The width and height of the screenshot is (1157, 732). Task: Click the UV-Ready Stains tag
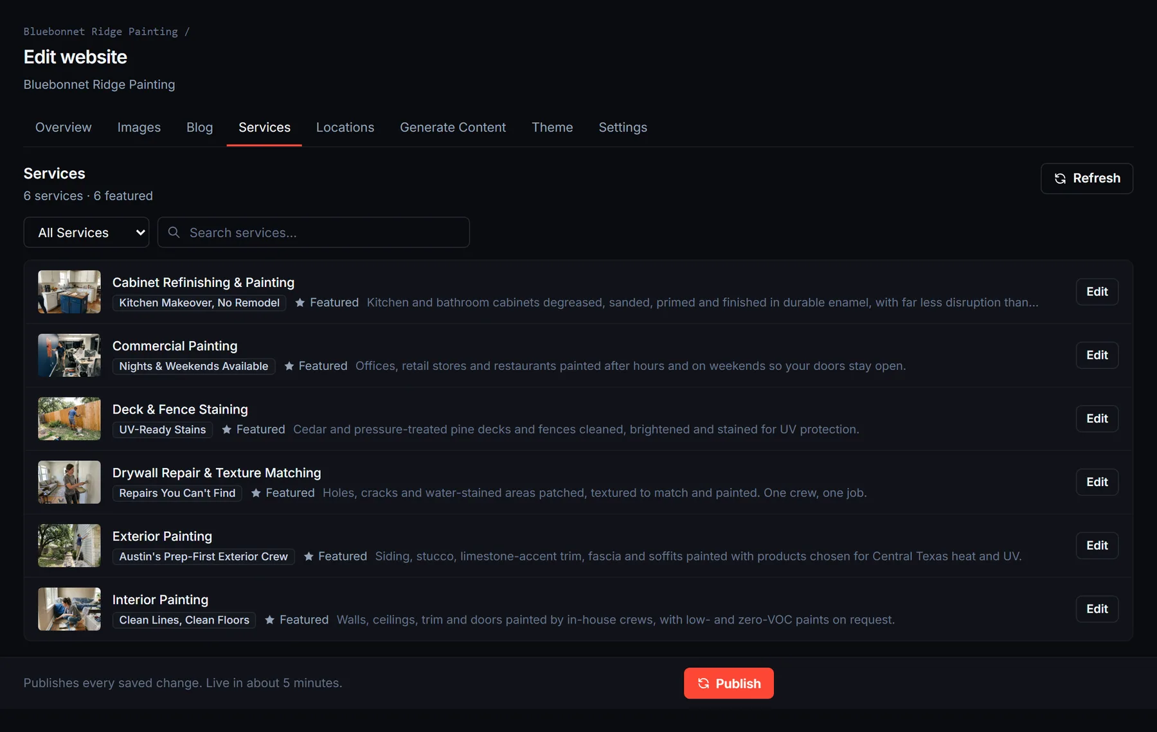[x=163, y=430]
